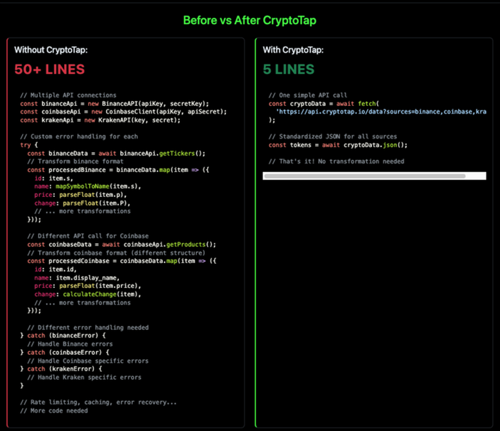Click '// Different error handling needed' comment
The width and height of the screenshot is (500, 431).
click(x=88, y=328)
